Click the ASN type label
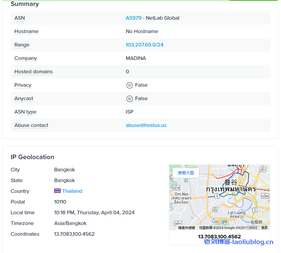The height and width of the screenshot is (253, 281). click(x=25, y=112)
